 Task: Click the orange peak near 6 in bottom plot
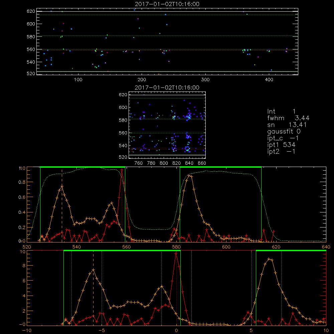269,259
